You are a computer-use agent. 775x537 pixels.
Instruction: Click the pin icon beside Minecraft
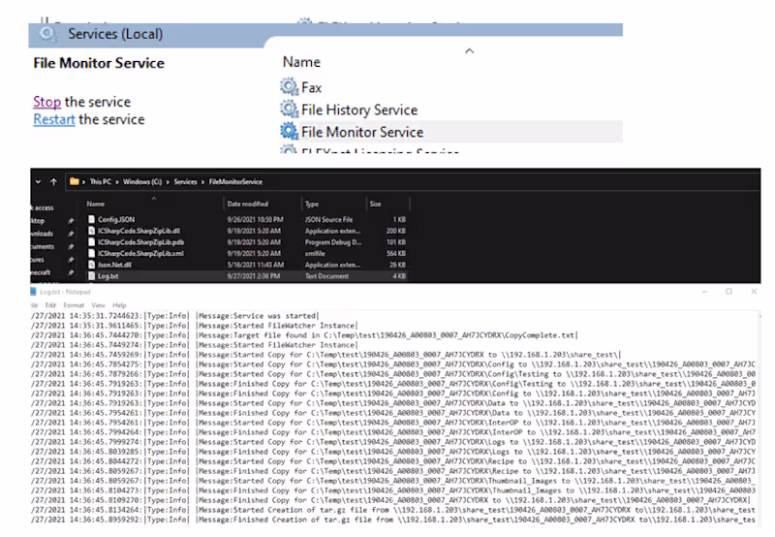[71, 272]
